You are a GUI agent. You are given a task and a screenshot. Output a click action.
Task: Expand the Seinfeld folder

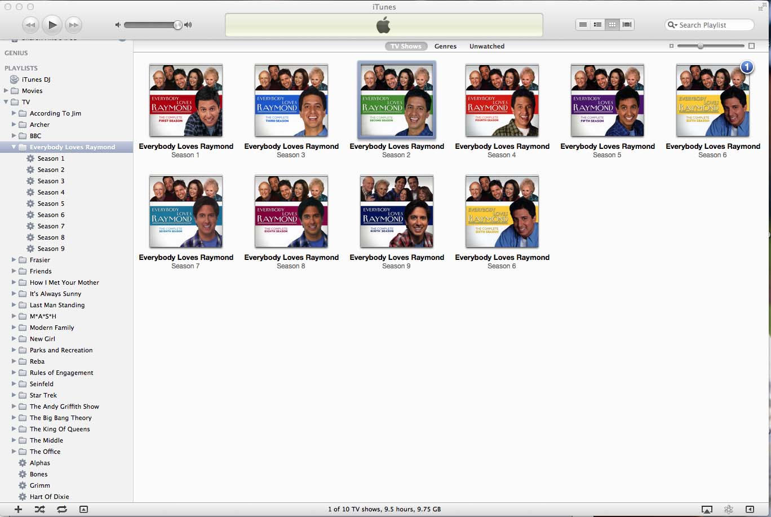point(14,384)
